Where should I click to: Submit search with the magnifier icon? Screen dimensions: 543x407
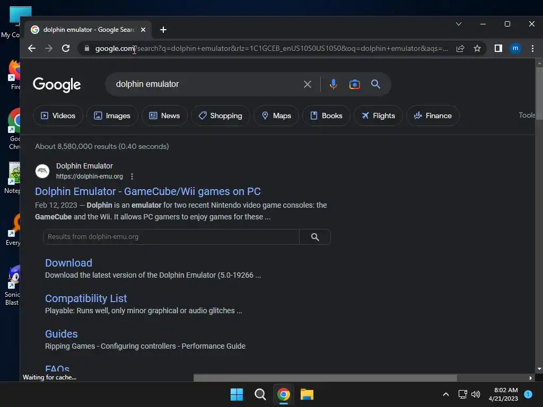pyautogui.click(x=376, y=84)
